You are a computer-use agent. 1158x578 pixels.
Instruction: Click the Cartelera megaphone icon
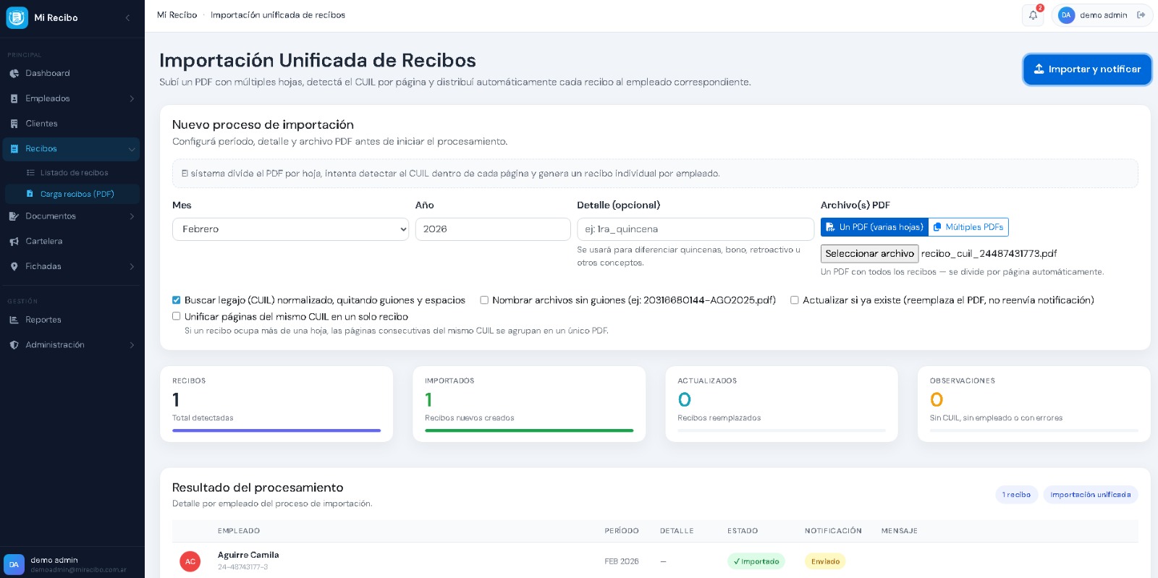pyautogui.click(x=14, y=242)
